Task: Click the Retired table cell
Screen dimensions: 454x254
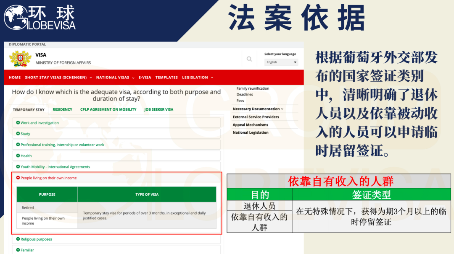Action: click(x=47, y=207)
